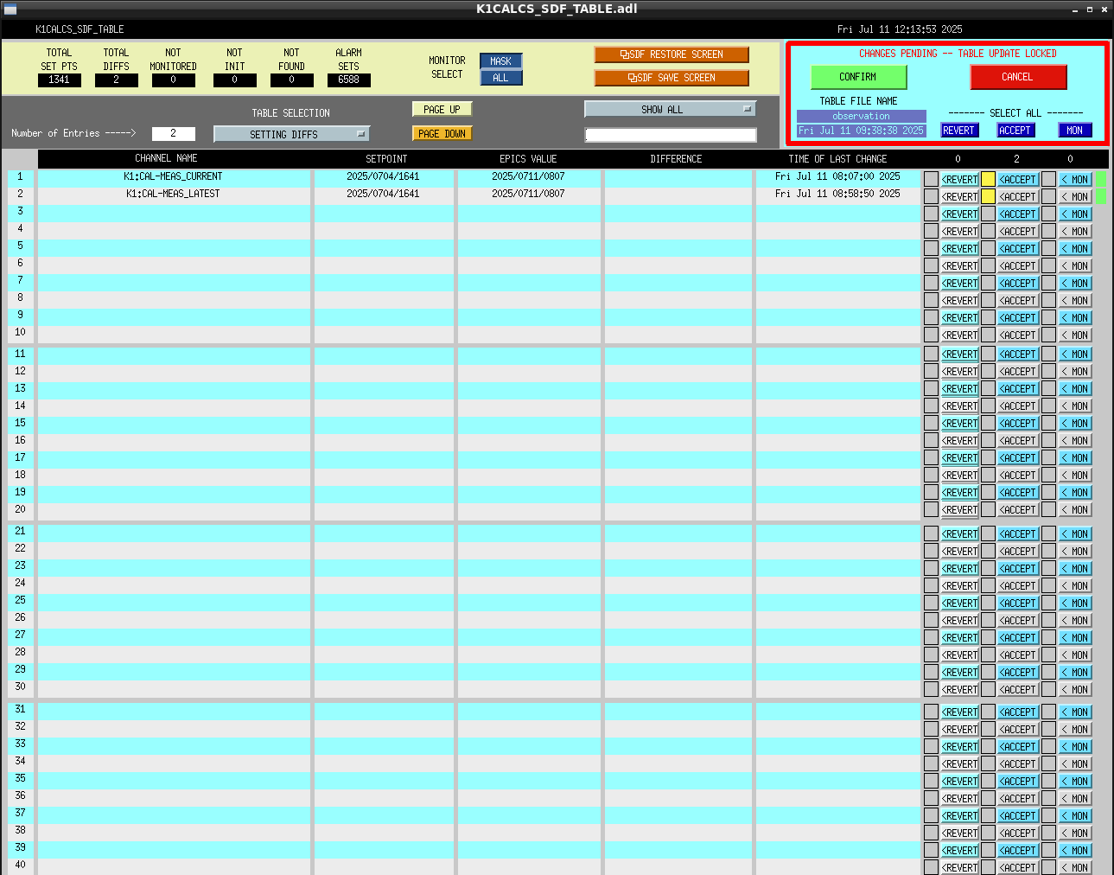Click < MON button for row 15

pos(1075,423)
